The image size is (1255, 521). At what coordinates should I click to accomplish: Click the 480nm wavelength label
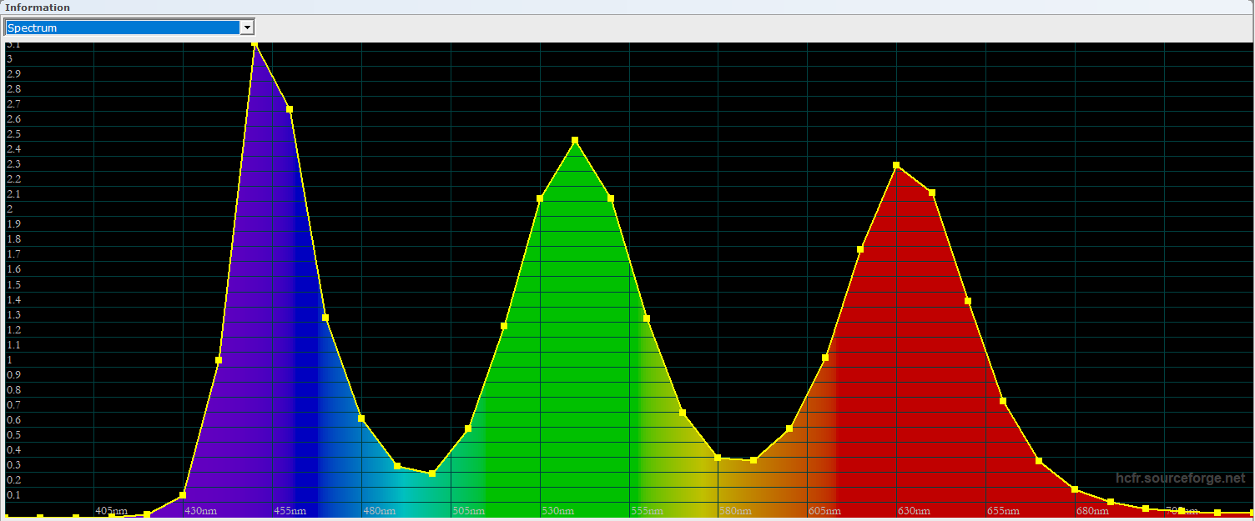379,510
